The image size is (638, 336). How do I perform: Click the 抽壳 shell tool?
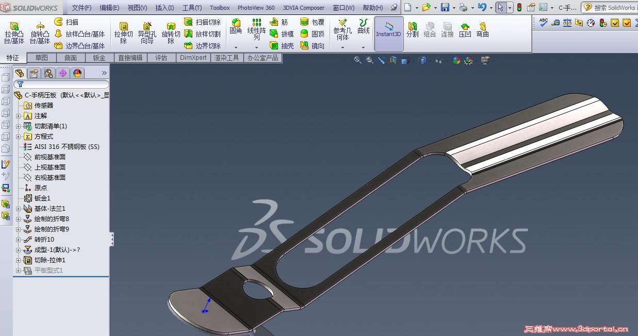(282, 46)
